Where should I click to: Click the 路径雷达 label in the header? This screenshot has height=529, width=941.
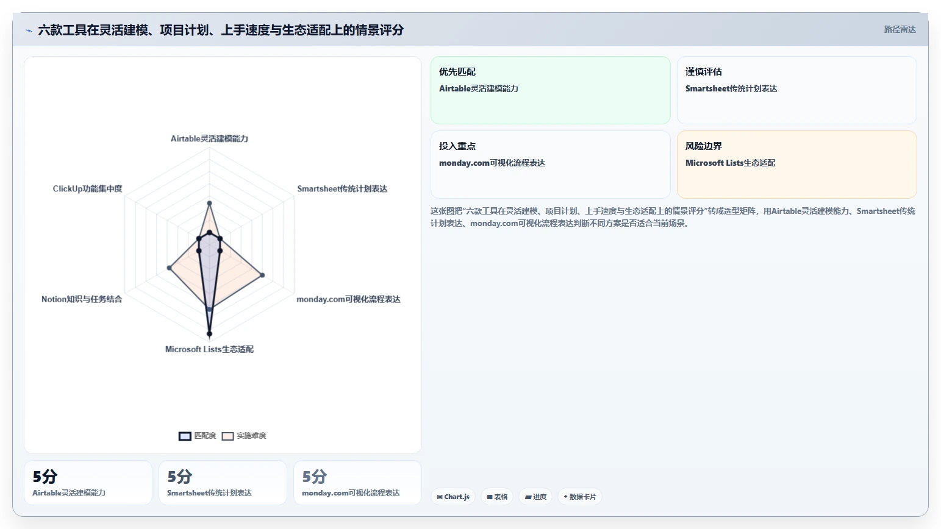(x=900, y=29)
